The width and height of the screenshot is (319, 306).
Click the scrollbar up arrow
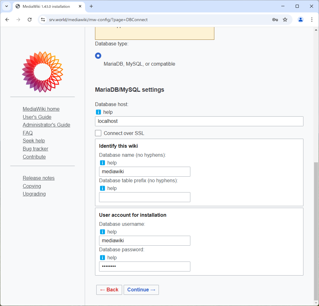316,30
